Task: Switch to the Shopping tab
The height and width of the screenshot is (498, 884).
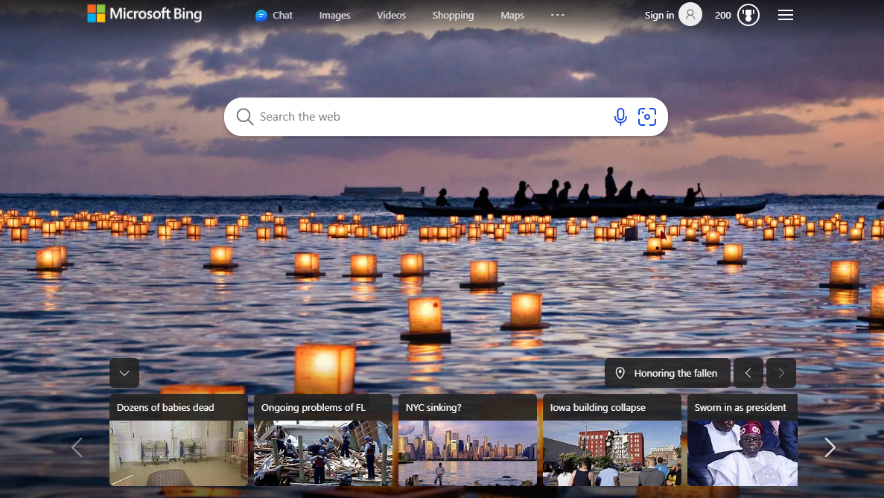Action: pyautogui.click(x=453, y=15)
